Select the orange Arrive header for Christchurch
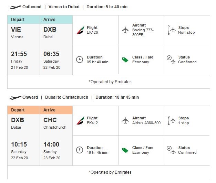 [x=56, y=110]
